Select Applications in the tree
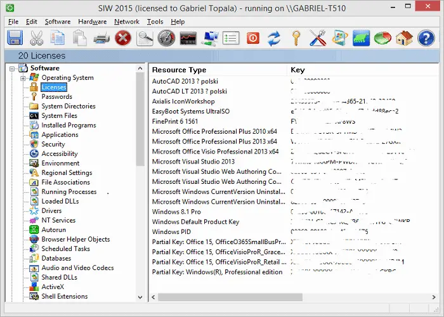 pyautogui.click(x=60, y=134)
